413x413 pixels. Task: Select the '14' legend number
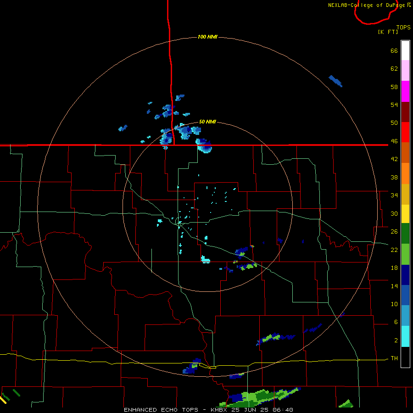[x=394, y=286]
